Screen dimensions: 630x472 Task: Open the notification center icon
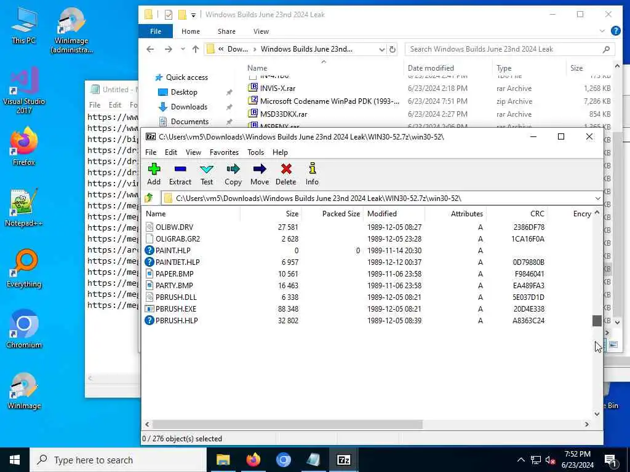tap(610, 460)
